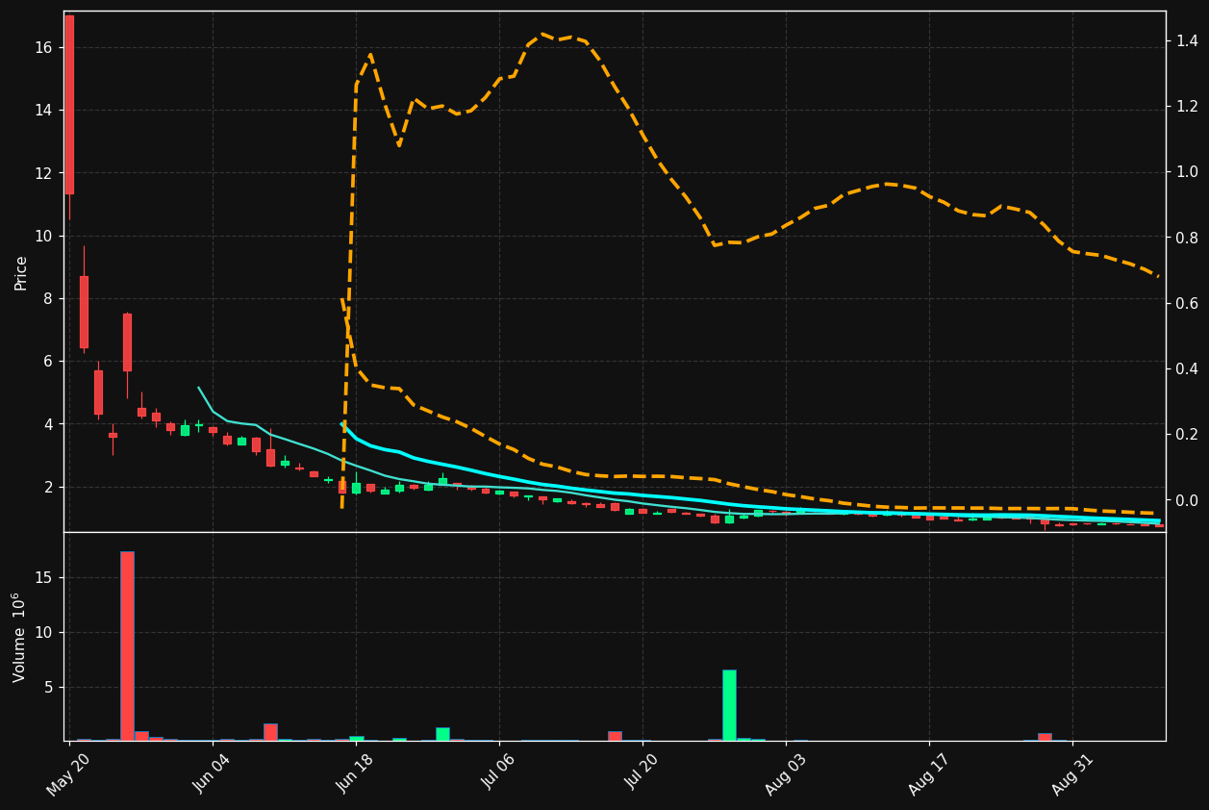
Task: Click the right axis label 0.6
Action: point(1186,303)
